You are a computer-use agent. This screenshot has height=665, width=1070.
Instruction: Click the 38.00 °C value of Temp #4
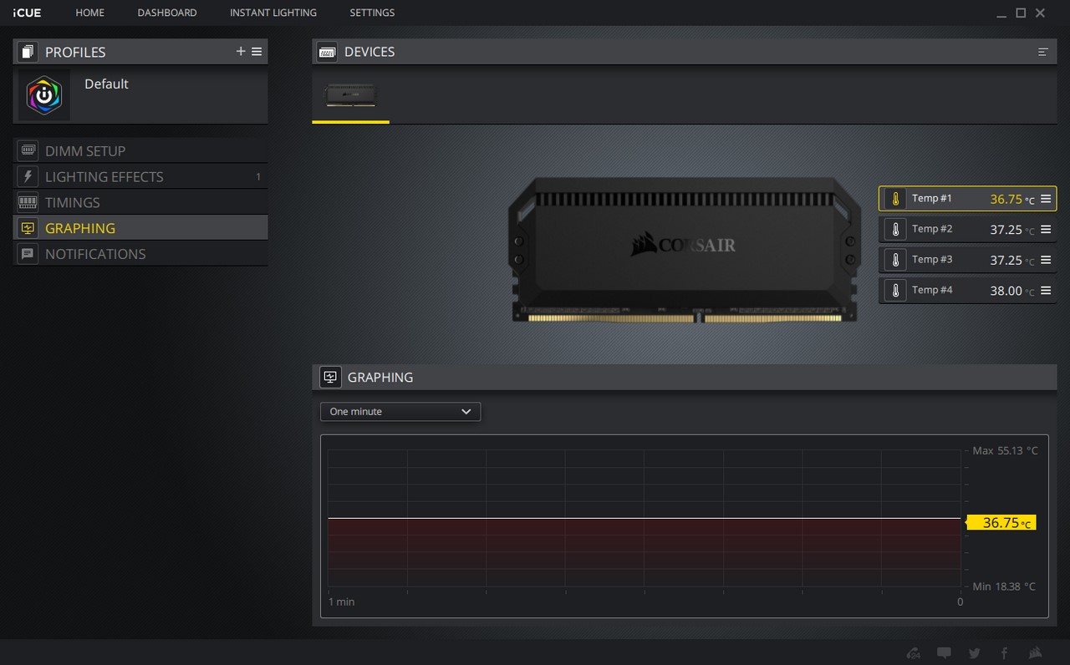pos(1012,291)
